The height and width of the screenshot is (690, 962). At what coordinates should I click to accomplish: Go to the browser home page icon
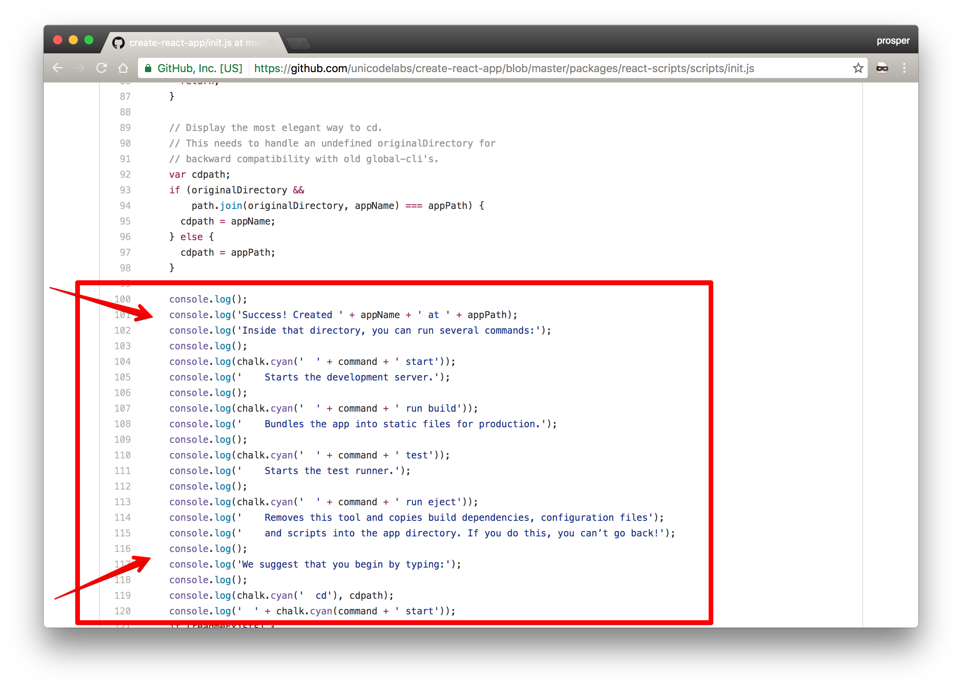[x=123, y=68]
